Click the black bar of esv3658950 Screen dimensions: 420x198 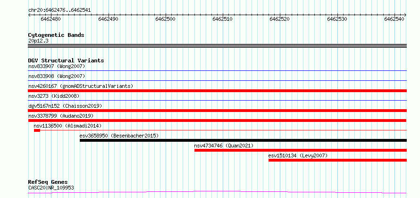243,140
